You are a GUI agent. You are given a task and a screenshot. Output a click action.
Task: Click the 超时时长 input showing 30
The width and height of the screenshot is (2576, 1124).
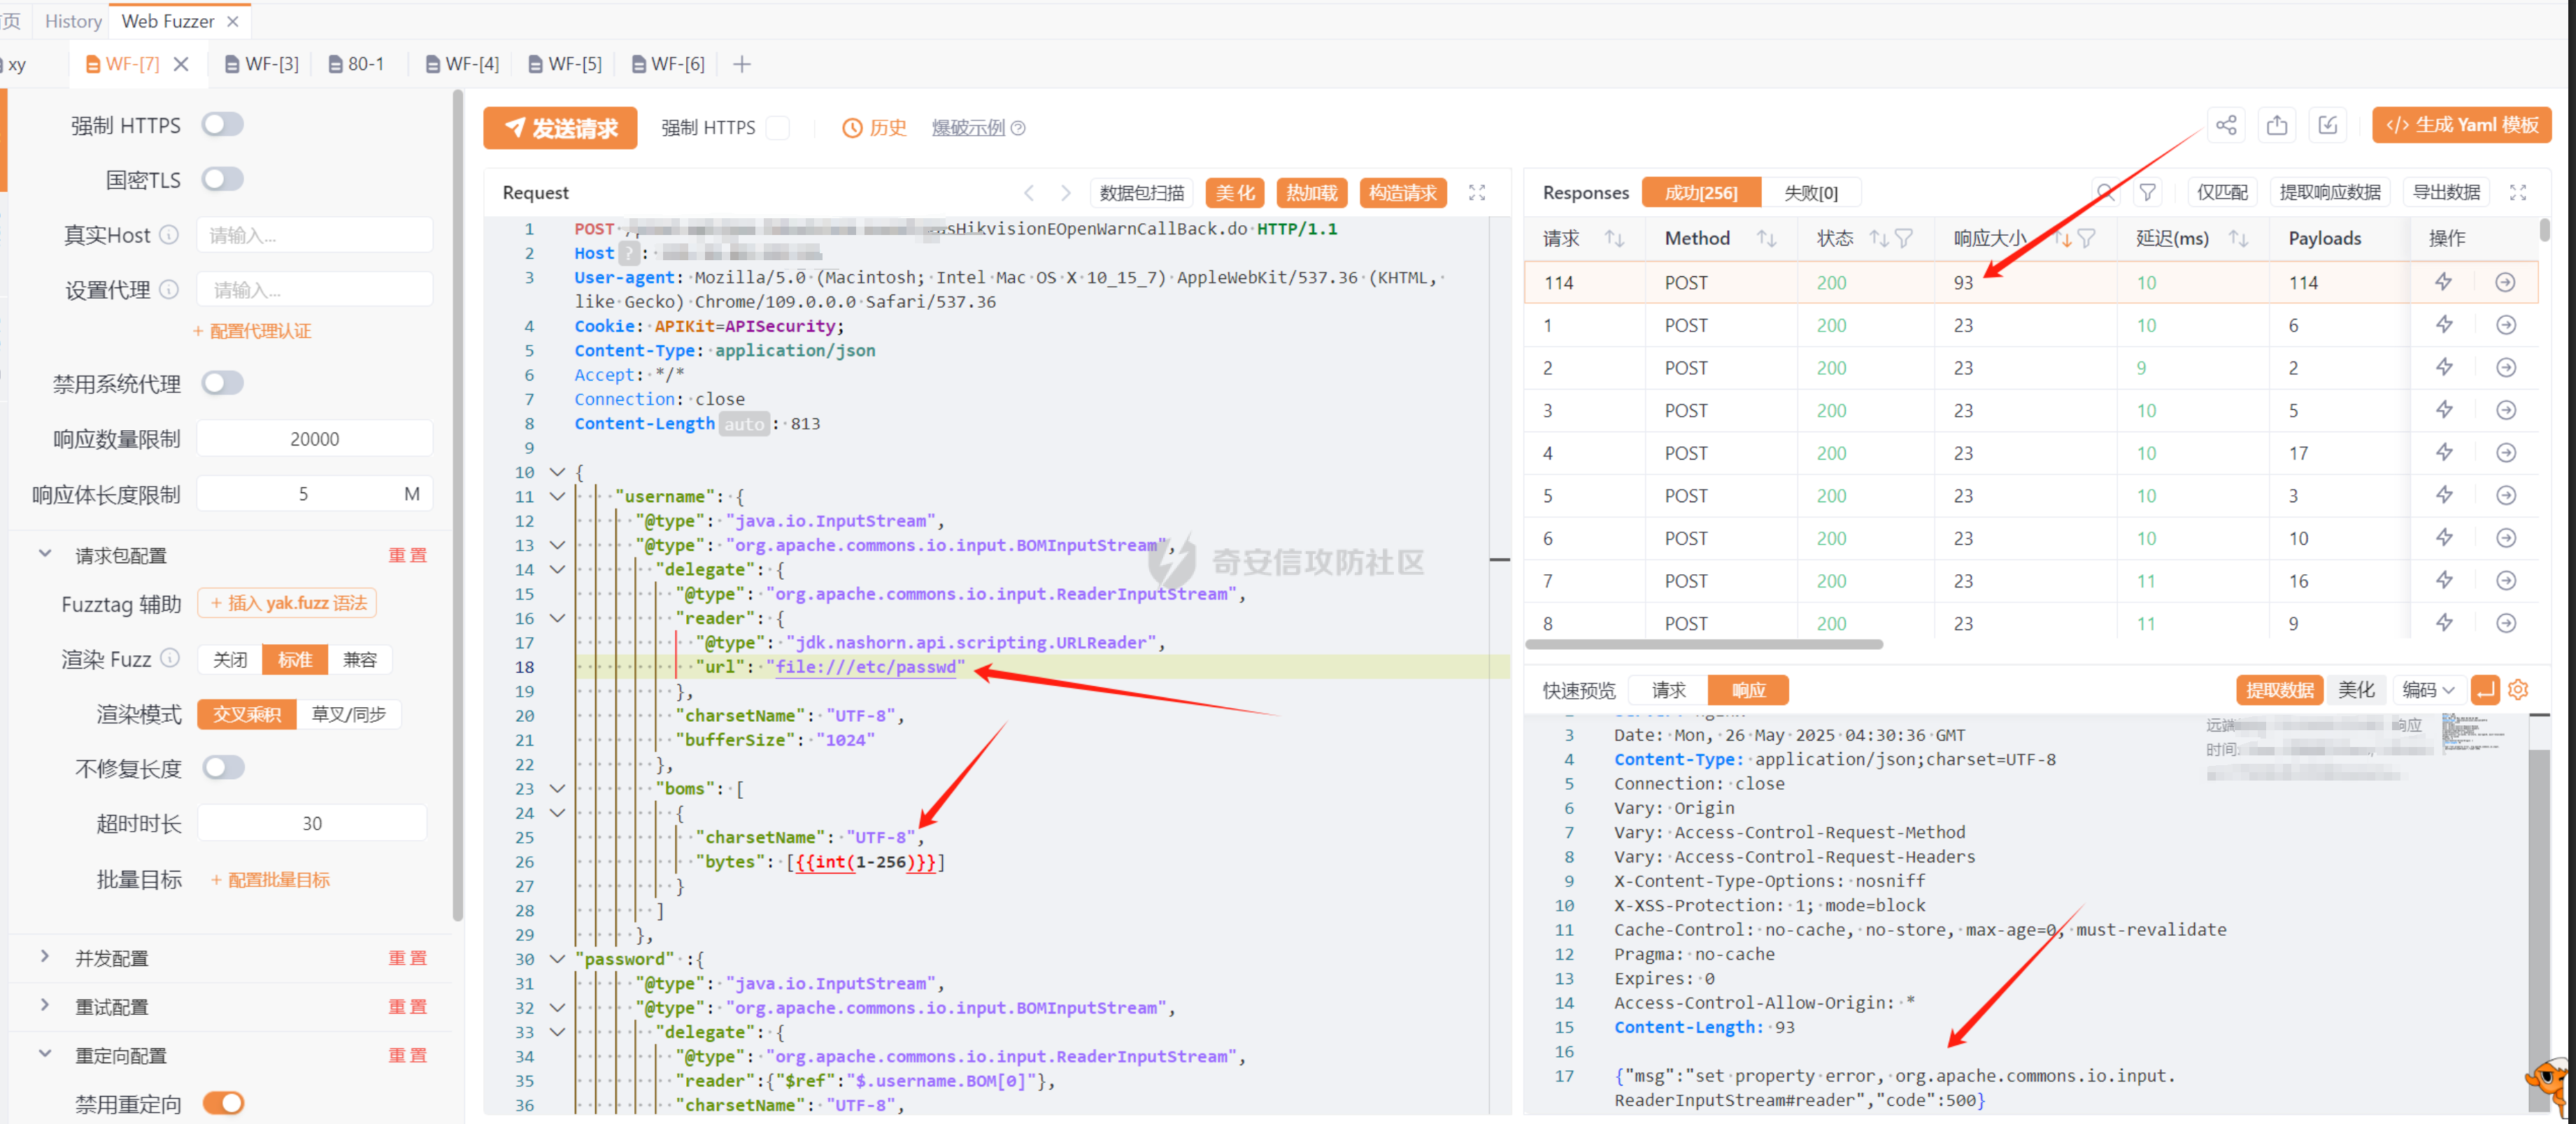pos(312,823)
